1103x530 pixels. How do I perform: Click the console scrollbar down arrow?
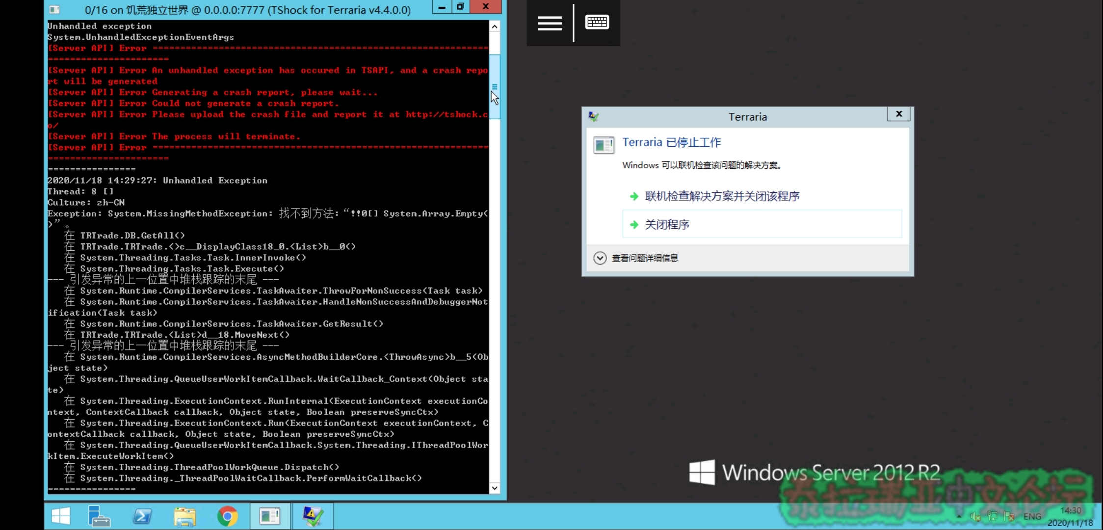click(495, 488)
